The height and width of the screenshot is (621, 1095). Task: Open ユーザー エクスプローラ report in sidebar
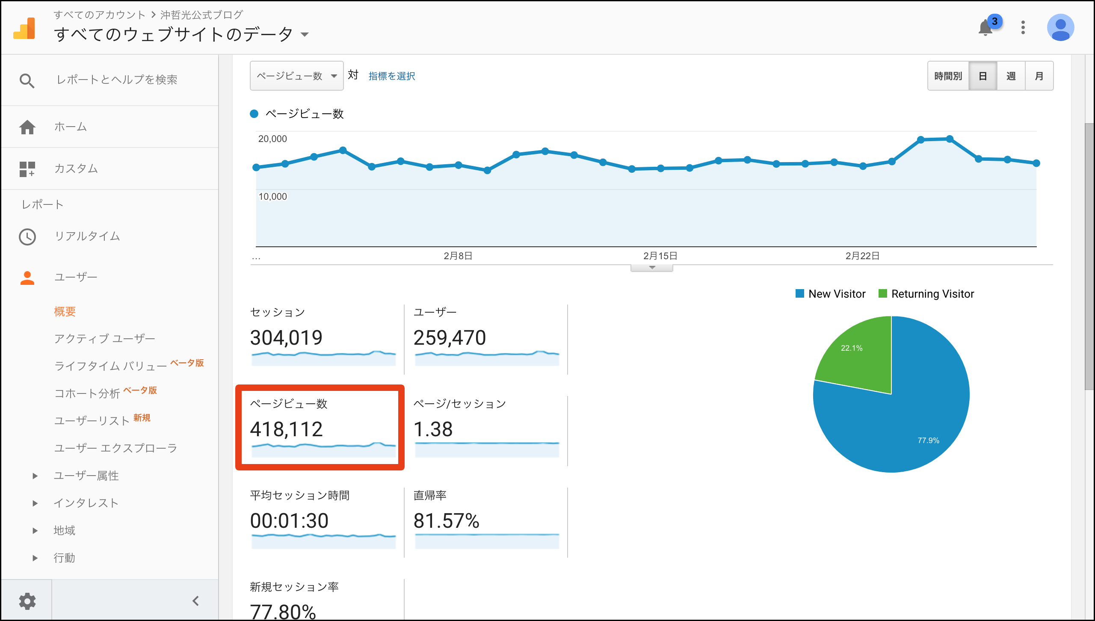(x=115, y=448)
